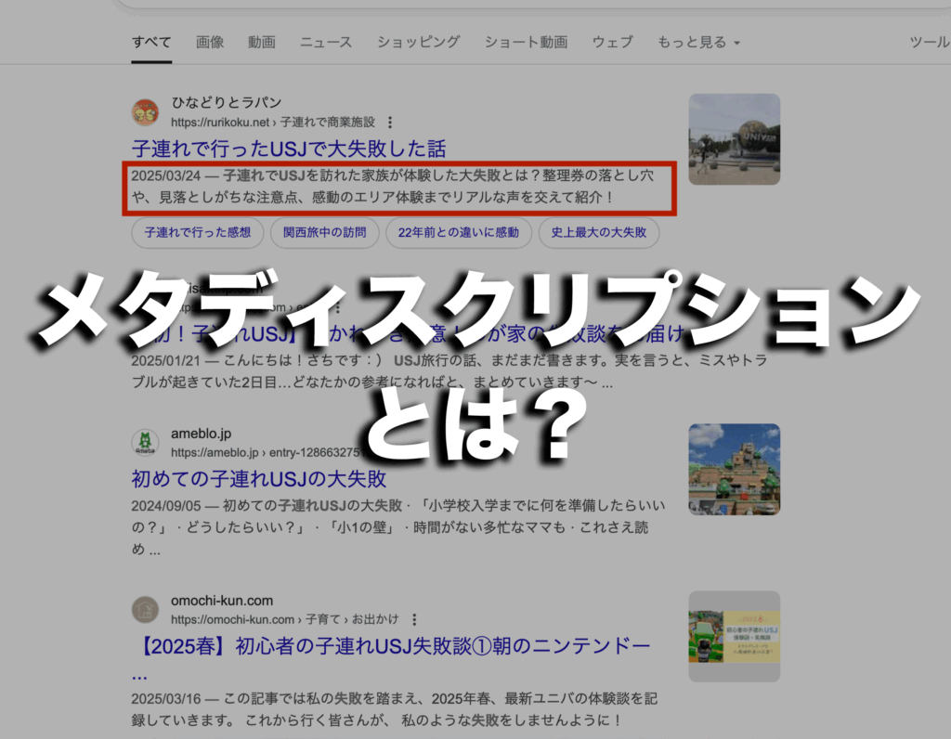Viewport: 951px width, 739px height.
Task: Open the 初めての子連れUSJの大失敗 result link
Action: coord(259,480)
